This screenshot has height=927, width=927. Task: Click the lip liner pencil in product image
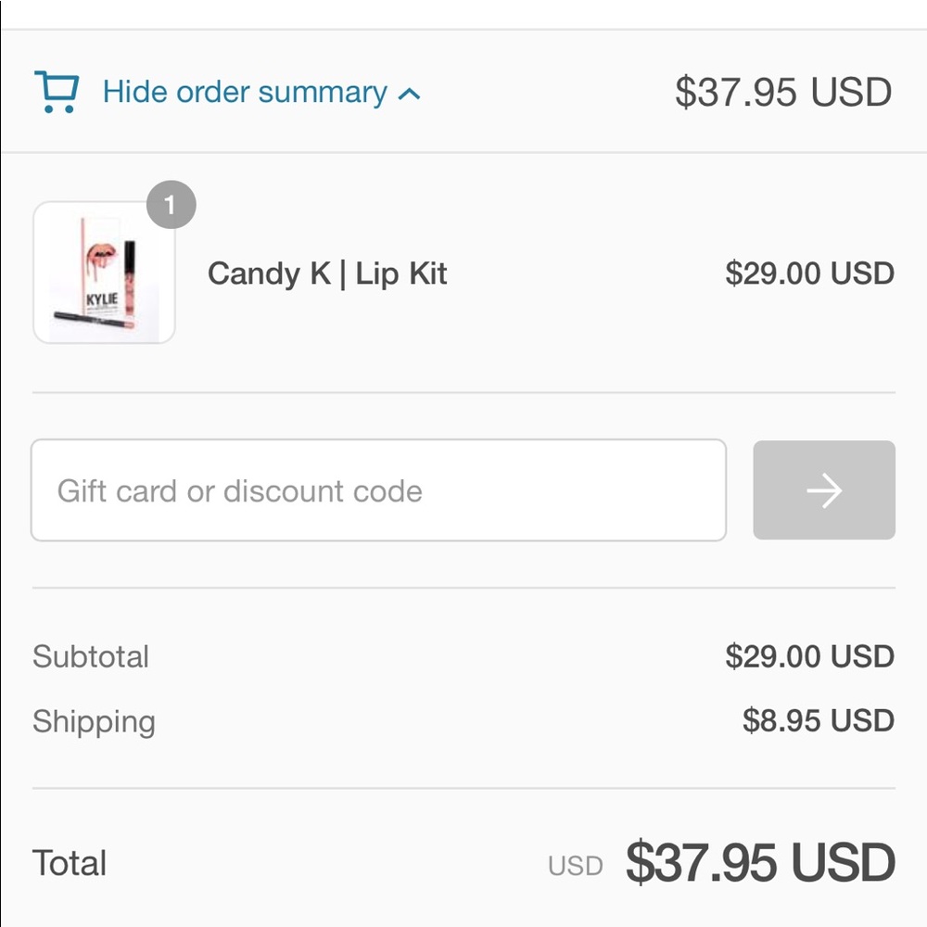click(x=93, y=321)
